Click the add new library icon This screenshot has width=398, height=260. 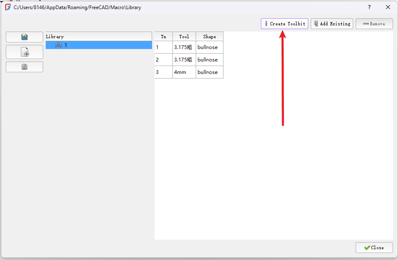click(x=25, y=52)
